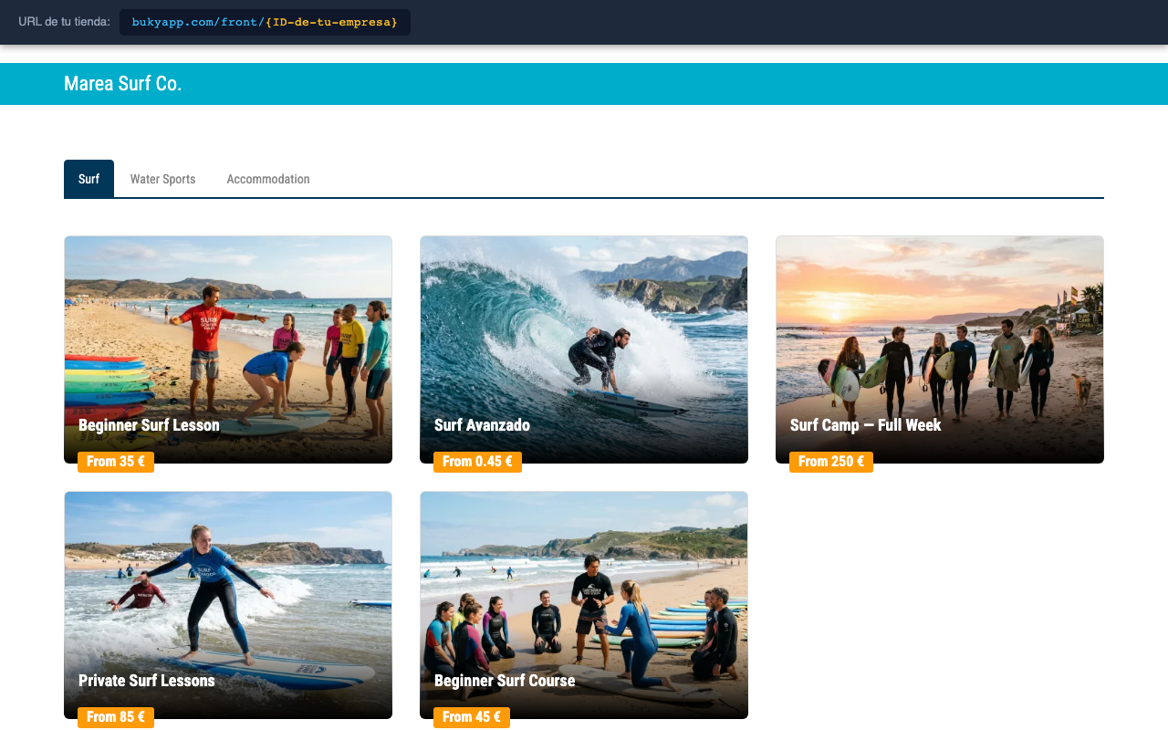
Task: Select the Surf tab
Action: [x=89, y=179]
